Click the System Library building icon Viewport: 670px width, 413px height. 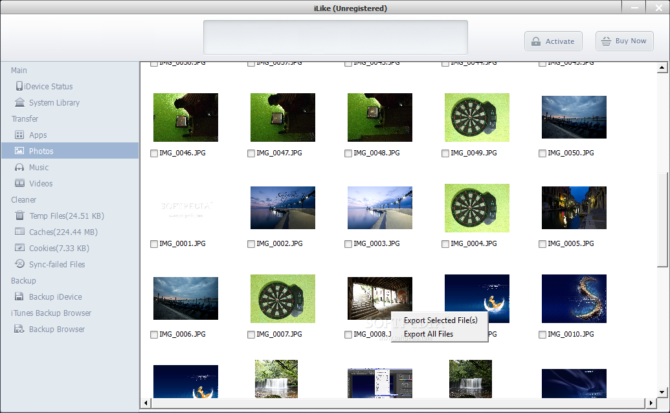[x=19, y=102]
